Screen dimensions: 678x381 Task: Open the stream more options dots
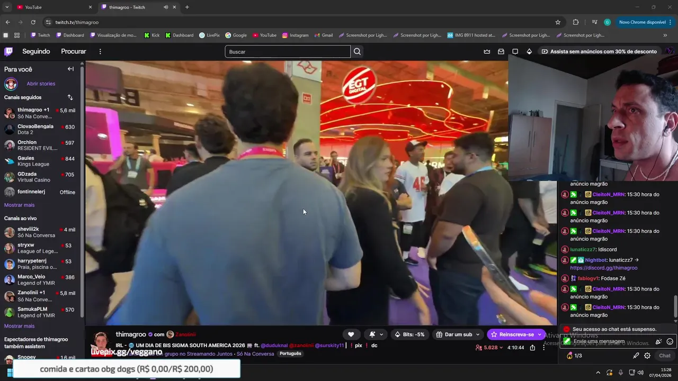point(543,348)
